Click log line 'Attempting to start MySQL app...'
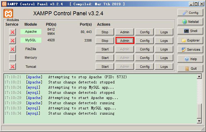 tap(82, 108)
